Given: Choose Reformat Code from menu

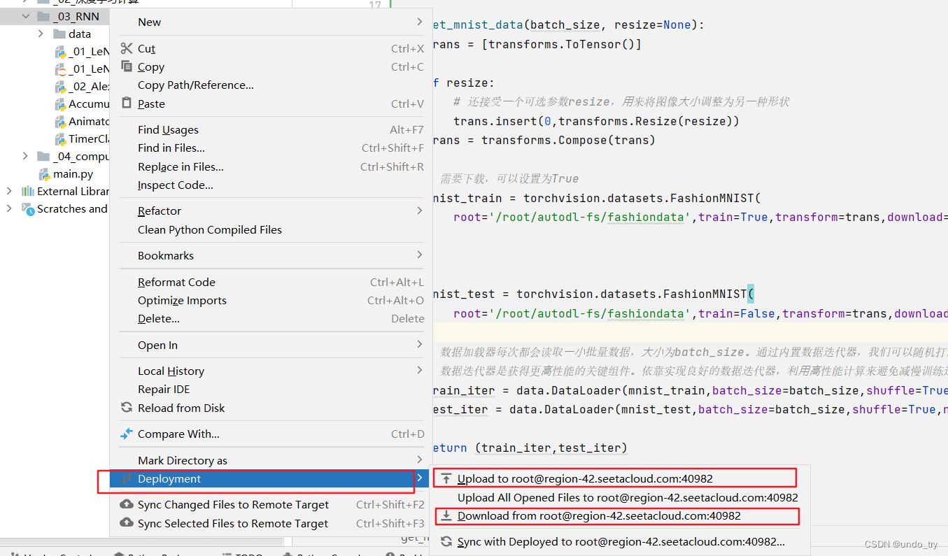Looking at the screenshot, I should [x=271, y=282].
